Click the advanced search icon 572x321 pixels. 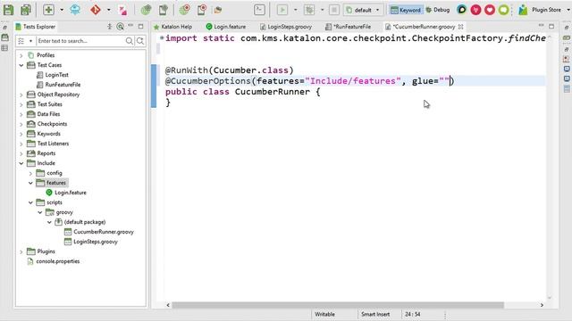140,41
